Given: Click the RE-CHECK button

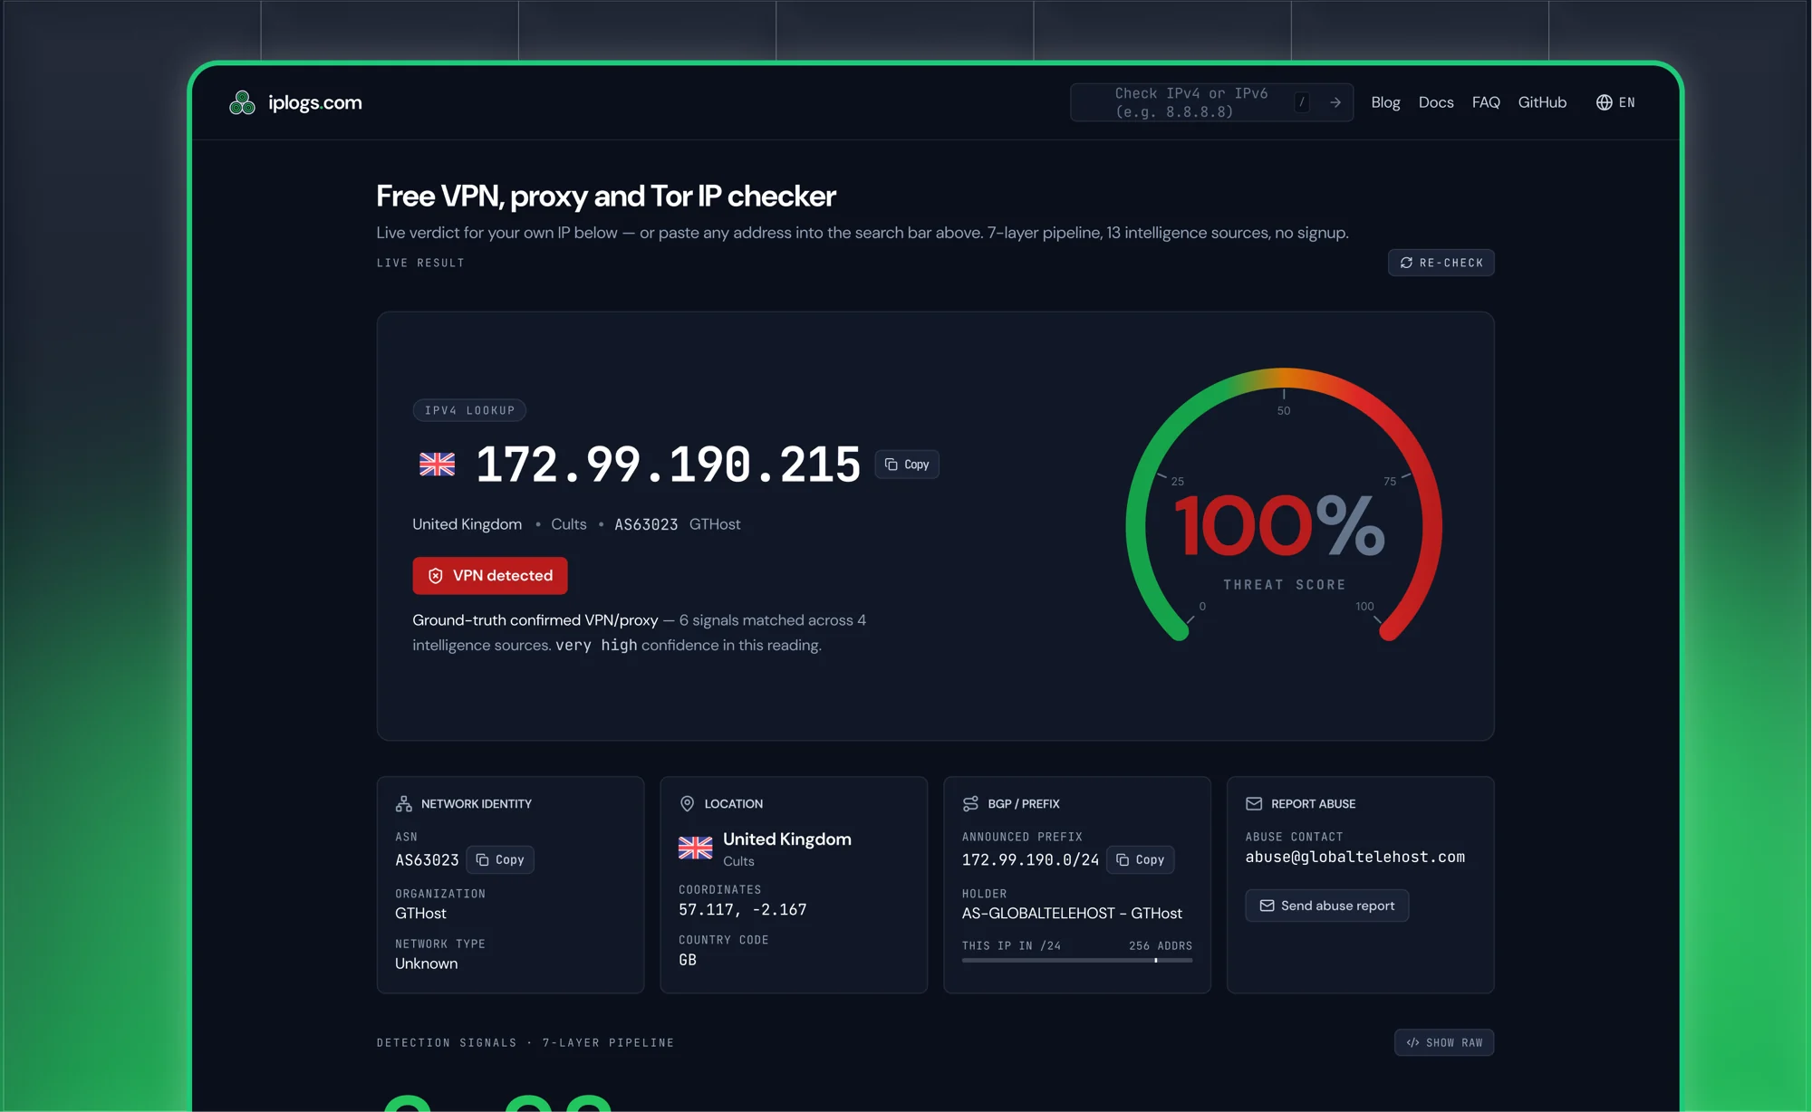Looking at the screenshot, I should click(x=1441, y=263).
